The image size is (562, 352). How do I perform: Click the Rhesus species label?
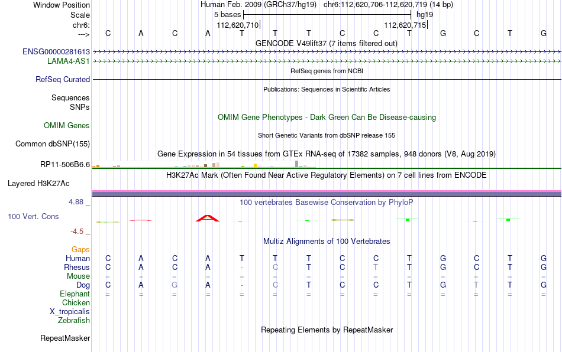[x=77, y=267]
